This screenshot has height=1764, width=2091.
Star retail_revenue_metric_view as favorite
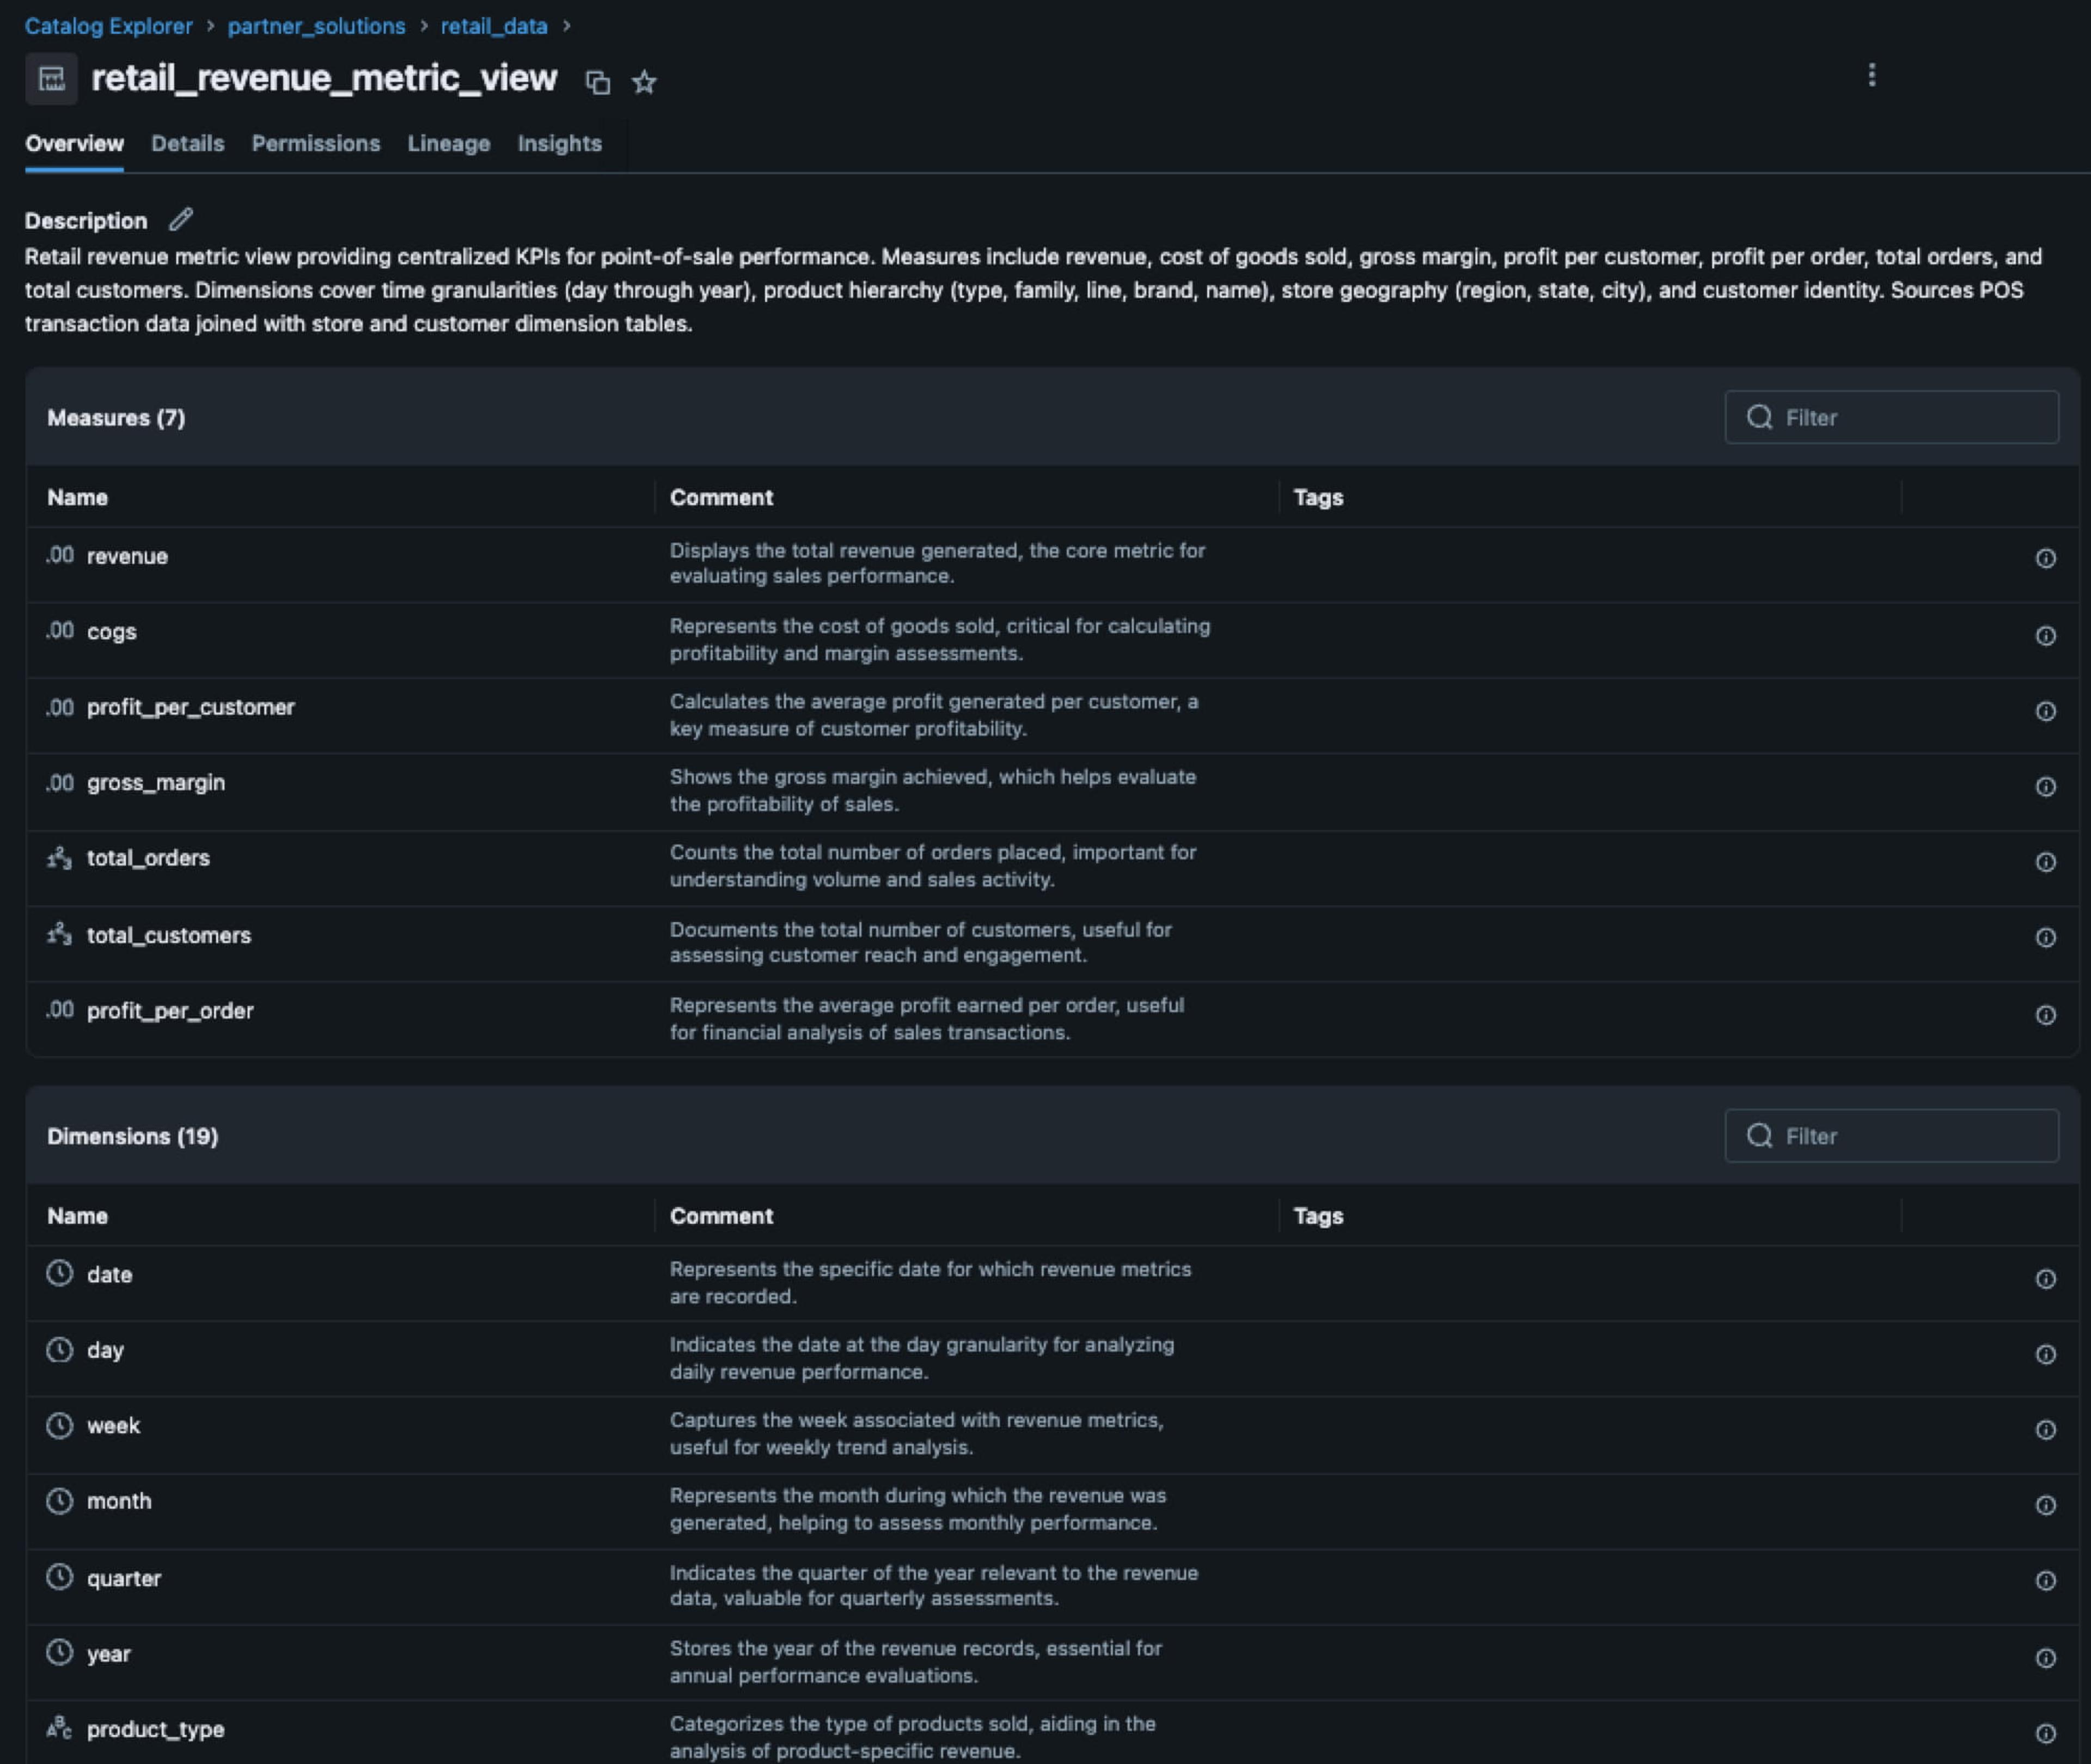coord(644,82)
